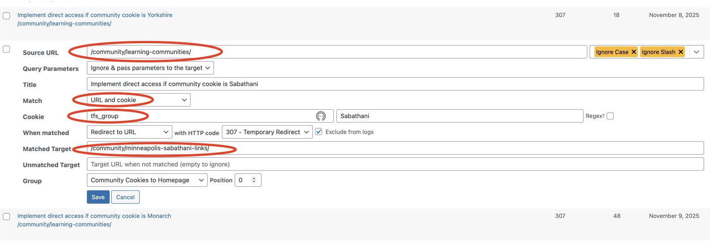
Task: Open the Match type dropdown
Action: coord(138,100)
